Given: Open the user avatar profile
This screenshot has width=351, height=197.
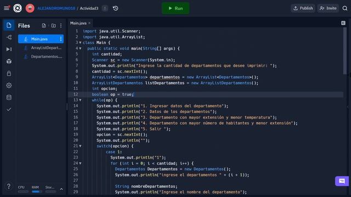Looking at the screenshot, I should coord(30,8).
